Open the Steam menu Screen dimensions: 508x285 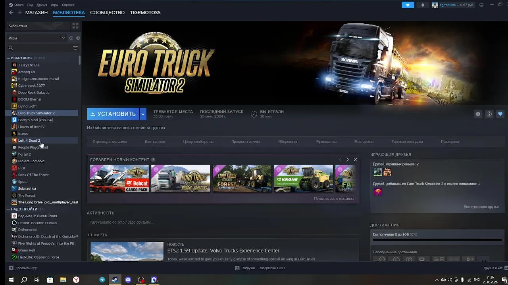[16, 5]
